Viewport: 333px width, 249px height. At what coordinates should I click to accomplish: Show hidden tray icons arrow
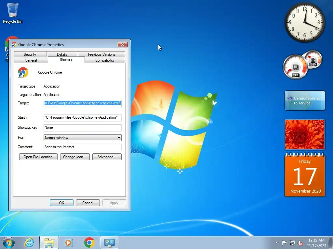point(276,243)
